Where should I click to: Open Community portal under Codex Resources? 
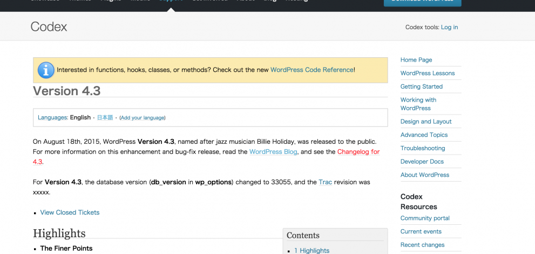coord(425,218)
